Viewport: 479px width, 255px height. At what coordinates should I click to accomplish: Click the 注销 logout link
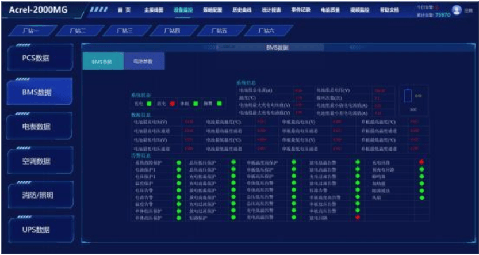tap(469, 10)
